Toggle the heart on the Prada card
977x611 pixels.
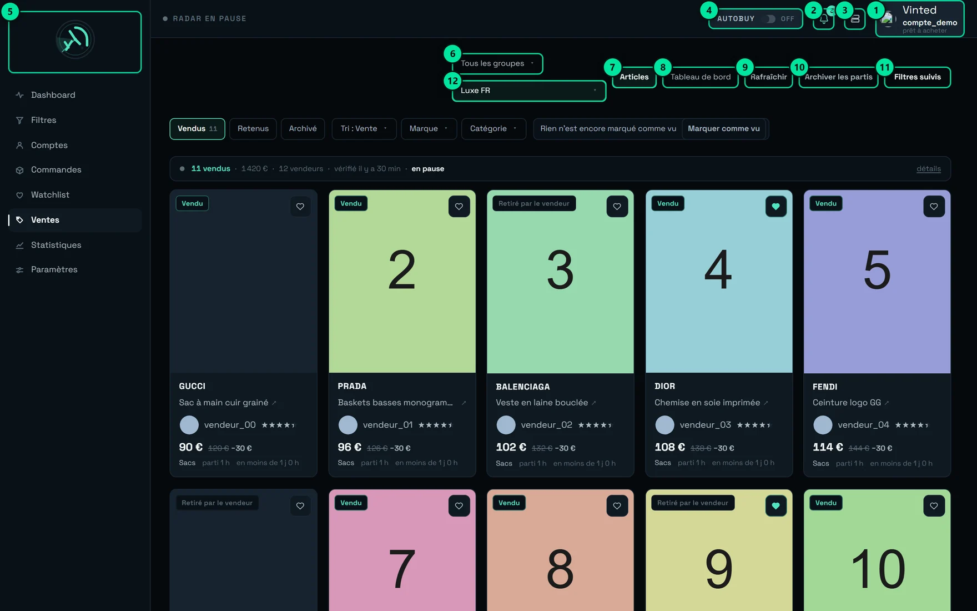(459, 207)
